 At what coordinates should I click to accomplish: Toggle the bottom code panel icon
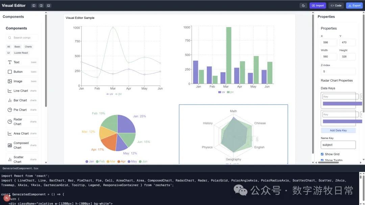[49, 5]
